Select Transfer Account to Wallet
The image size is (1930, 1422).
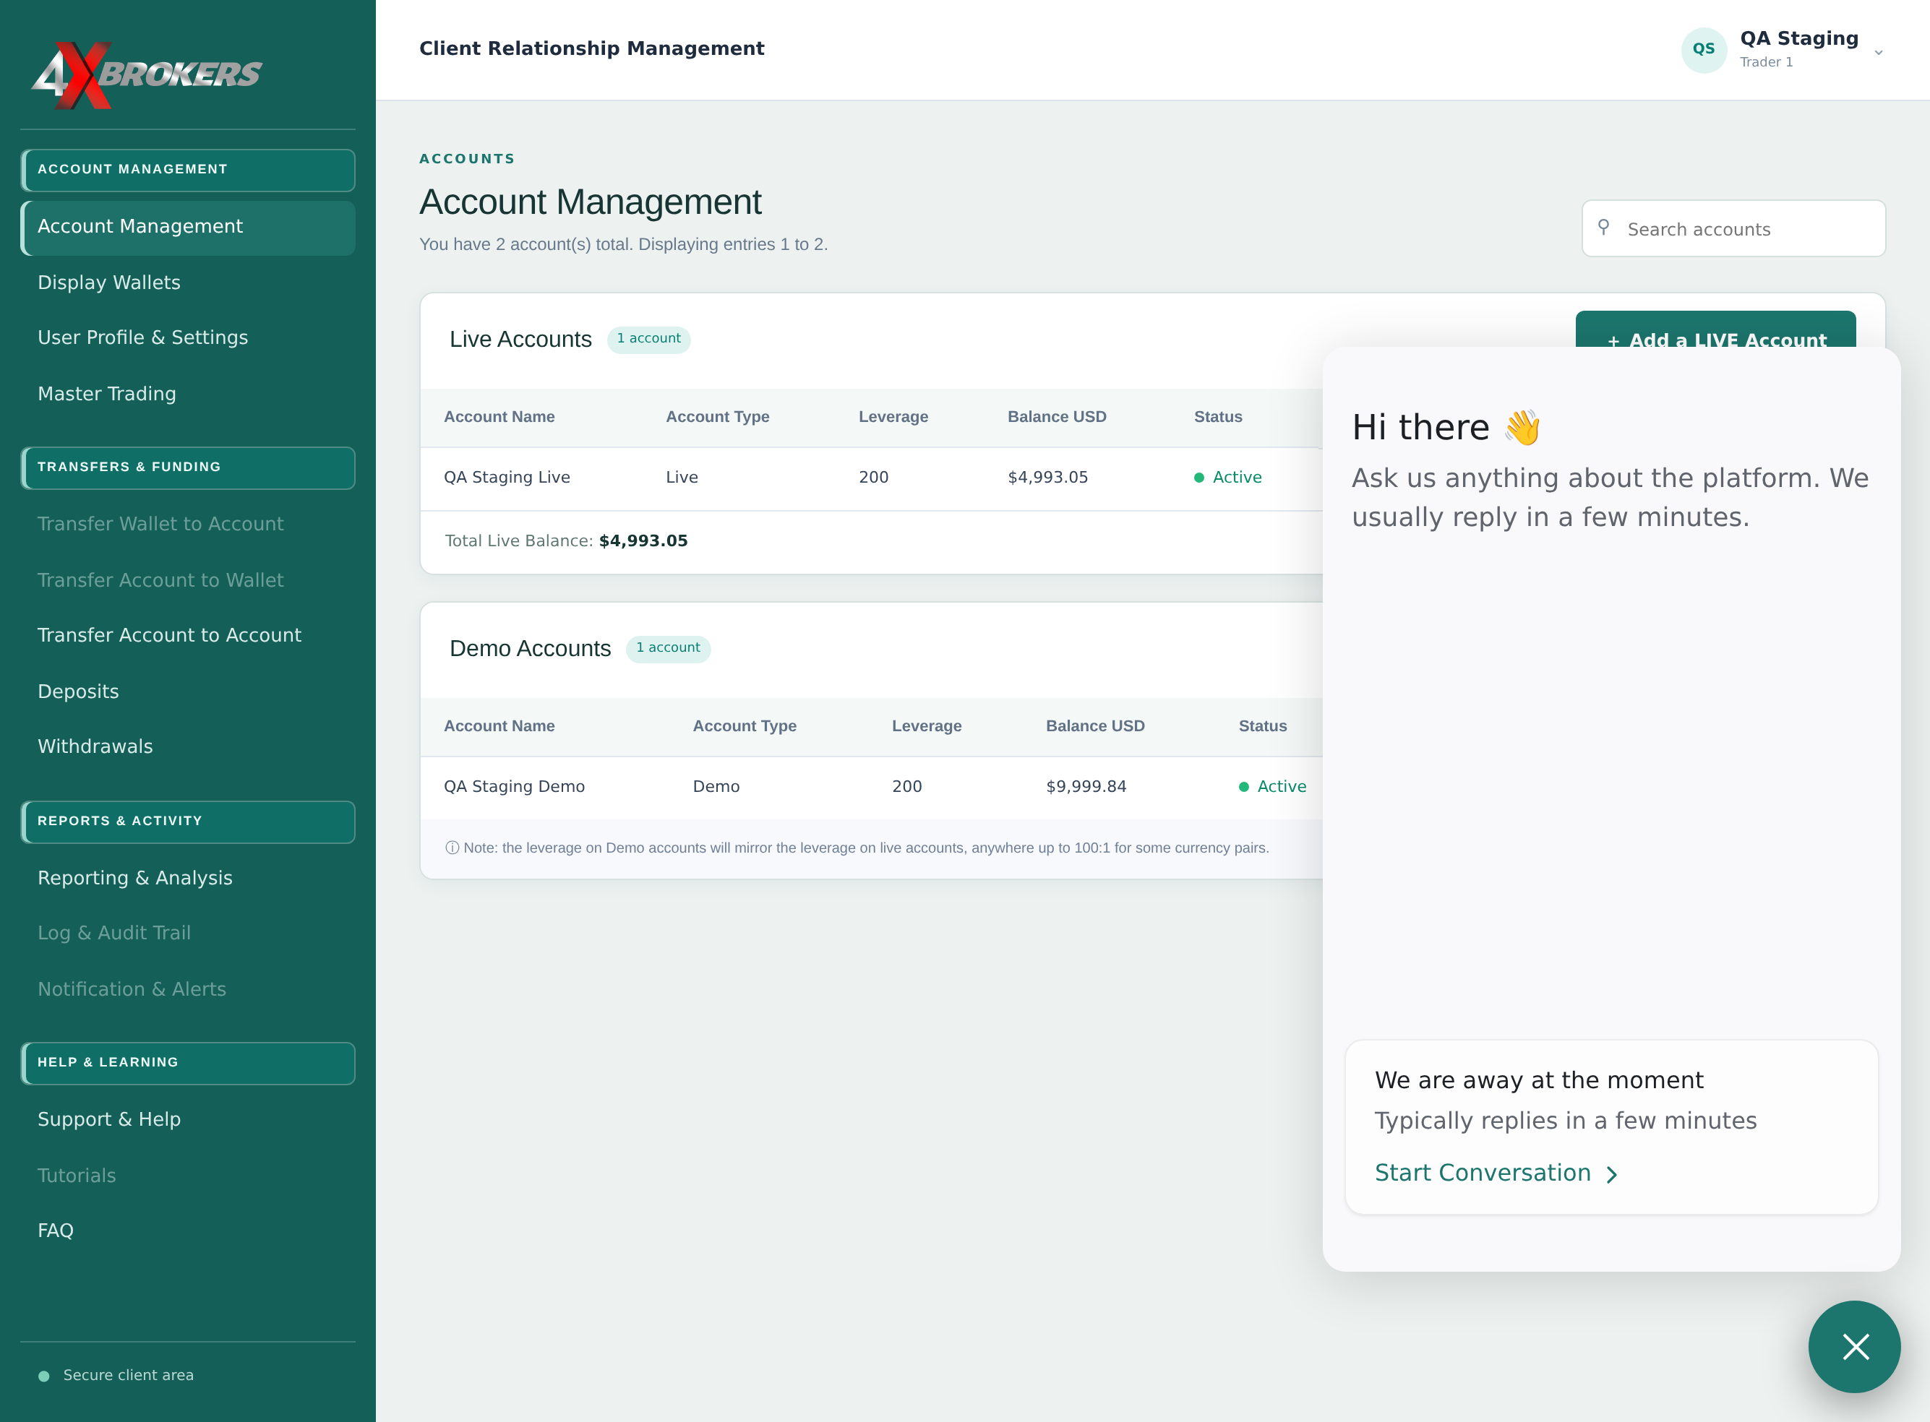(160, 580)
